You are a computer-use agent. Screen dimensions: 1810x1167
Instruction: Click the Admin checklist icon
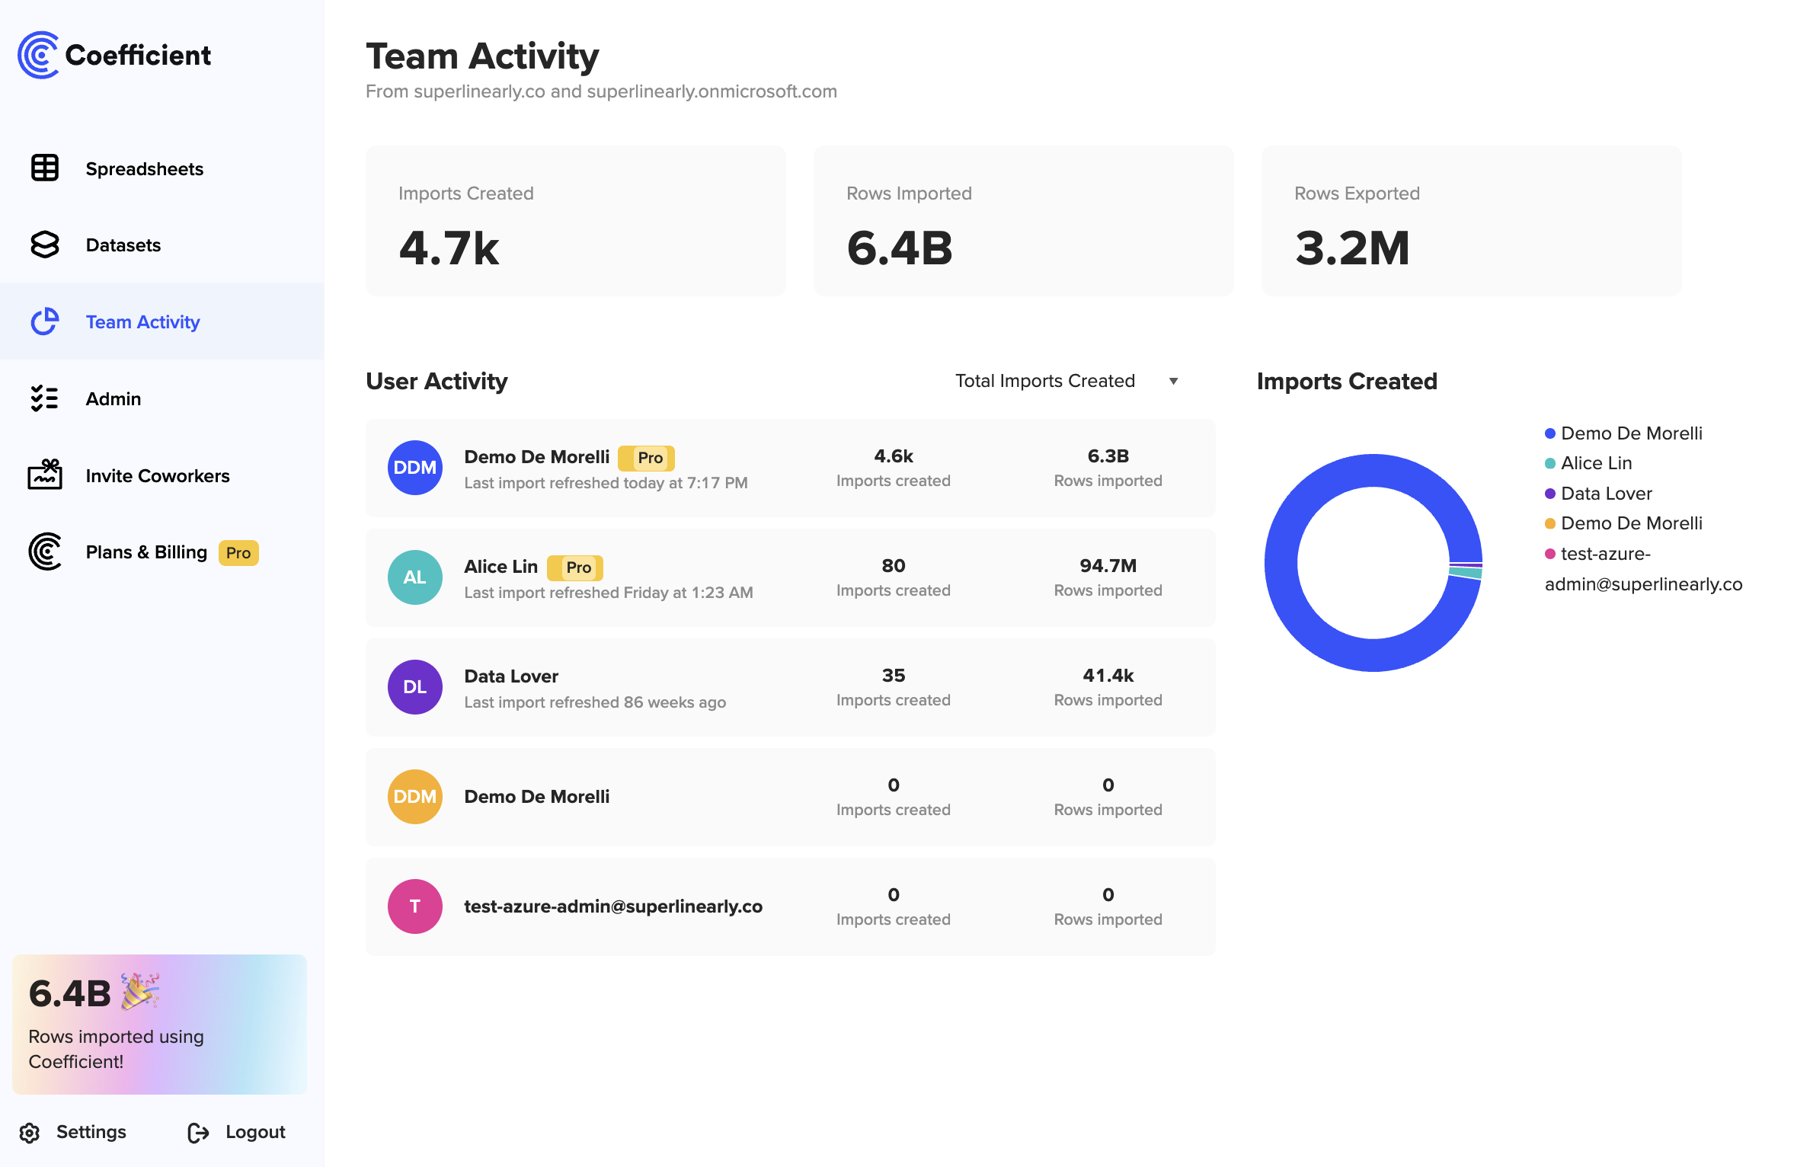point(44,398)
